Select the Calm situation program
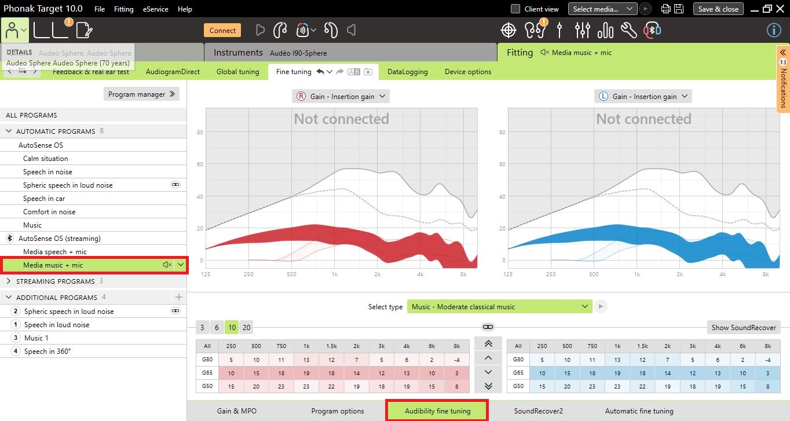790x421 pixels. [x=93, y=158]
